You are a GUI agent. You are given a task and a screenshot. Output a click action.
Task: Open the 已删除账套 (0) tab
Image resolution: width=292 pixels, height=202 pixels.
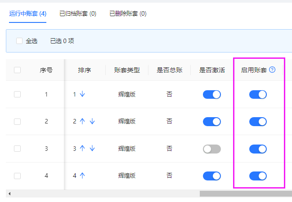point(128,13)
